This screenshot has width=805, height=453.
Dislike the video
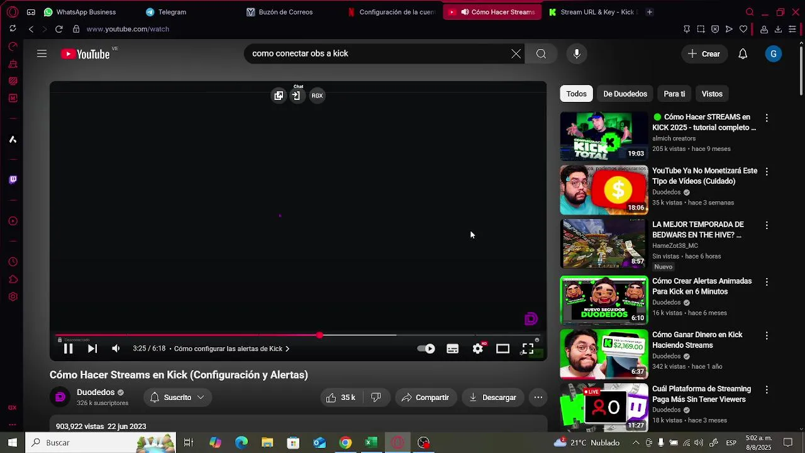[376, 398]
